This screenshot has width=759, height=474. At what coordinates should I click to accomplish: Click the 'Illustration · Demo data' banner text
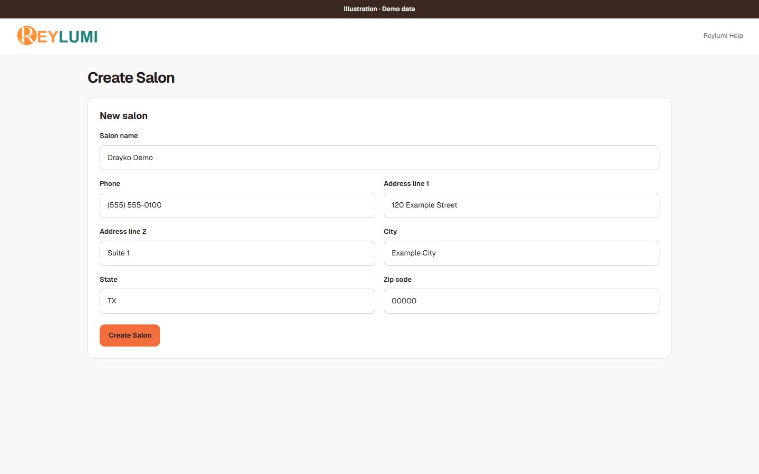click(379, 9)
